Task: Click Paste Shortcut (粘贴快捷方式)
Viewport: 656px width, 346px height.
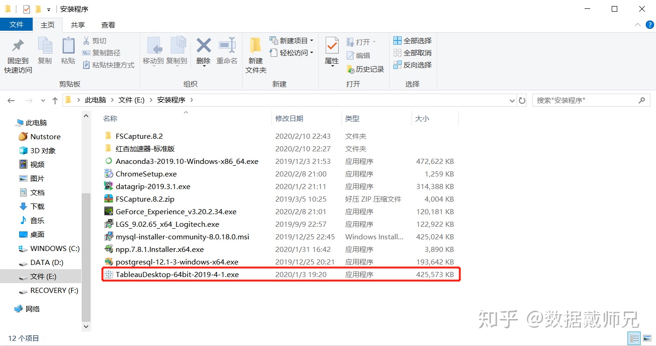Action: pos(108,65)
